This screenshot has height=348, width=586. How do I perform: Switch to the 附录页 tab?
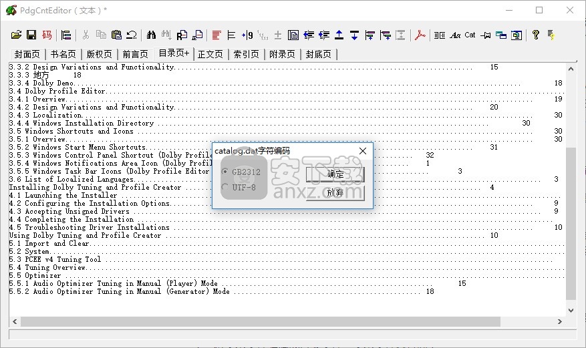(x=282, y=55)
